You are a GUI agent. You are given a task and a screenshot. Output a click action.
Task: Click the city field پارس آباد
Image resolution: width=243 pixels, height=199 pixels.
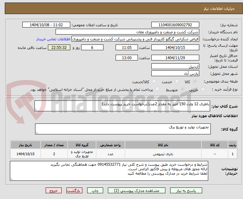click(175, 73)
